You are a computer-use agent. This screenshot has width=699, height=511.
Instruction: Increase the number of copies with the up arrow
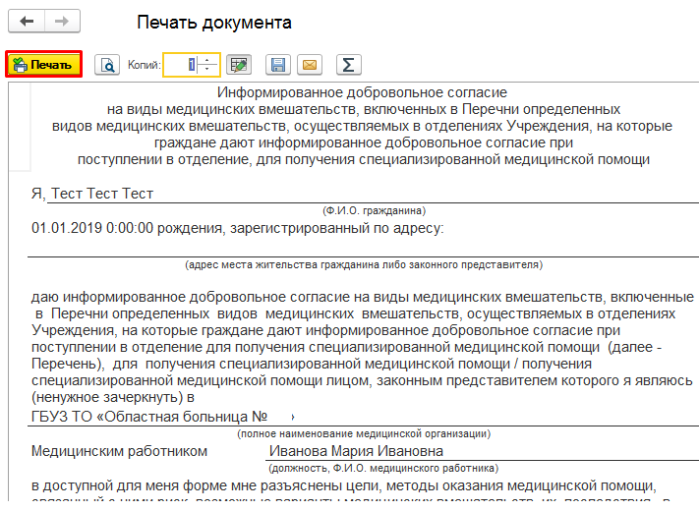206,60
